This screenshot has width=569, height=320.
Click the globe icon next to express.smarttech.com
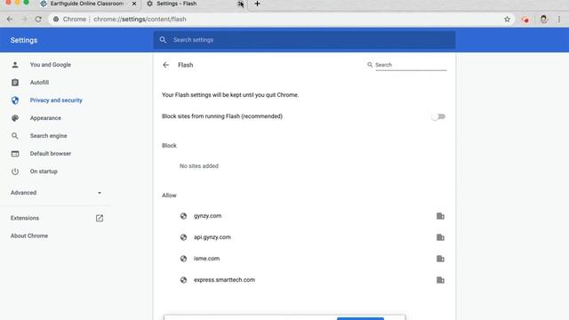(184, 280)
